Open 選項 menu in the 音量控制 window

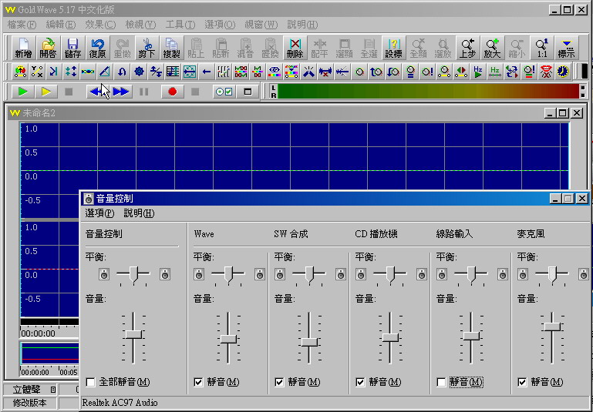pos(99,213)
